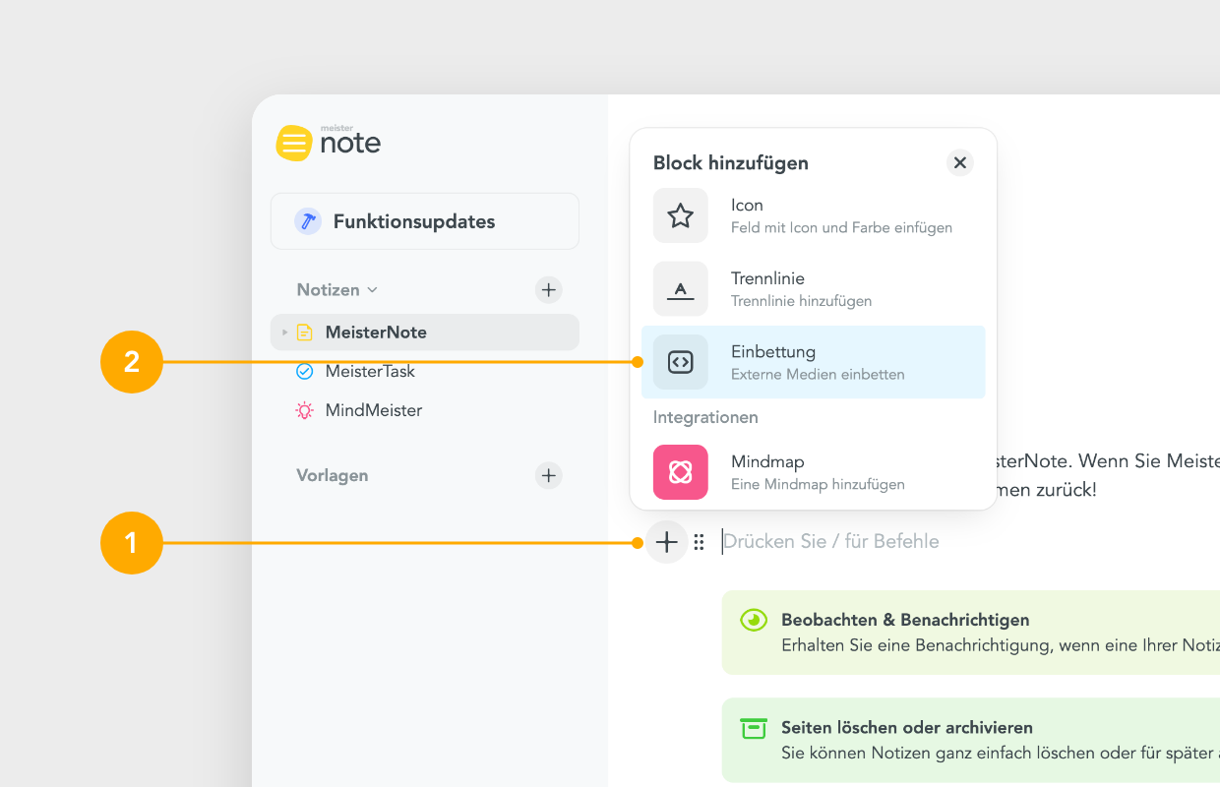Select the Trennlinie divider icon
The image size is (1220, 787).
point(681,288)
